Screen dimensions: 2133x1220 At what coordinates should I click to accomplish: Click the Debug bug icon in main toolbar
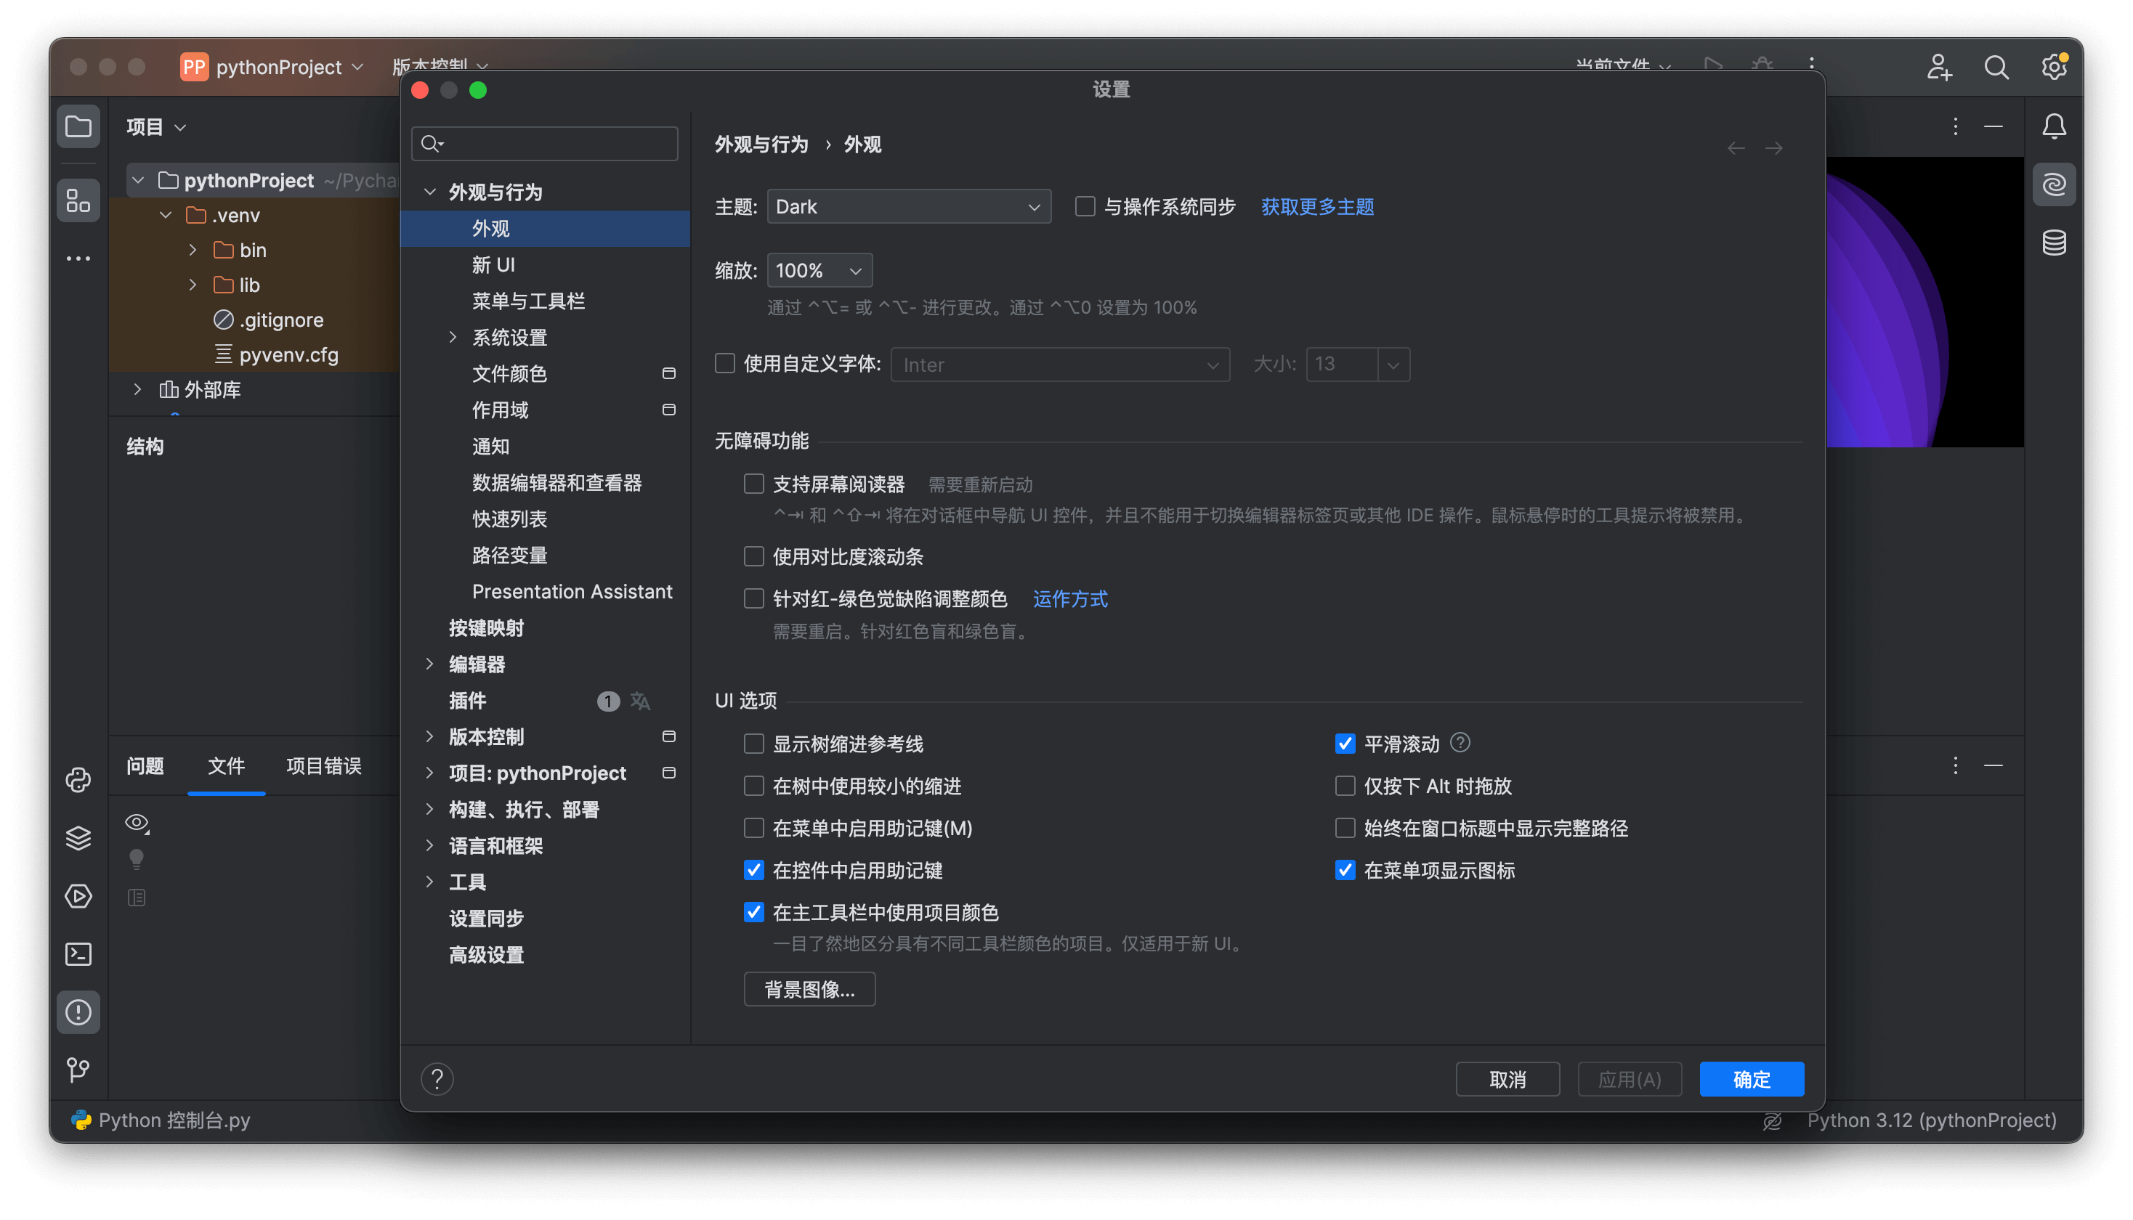[x=1762, y=65]
